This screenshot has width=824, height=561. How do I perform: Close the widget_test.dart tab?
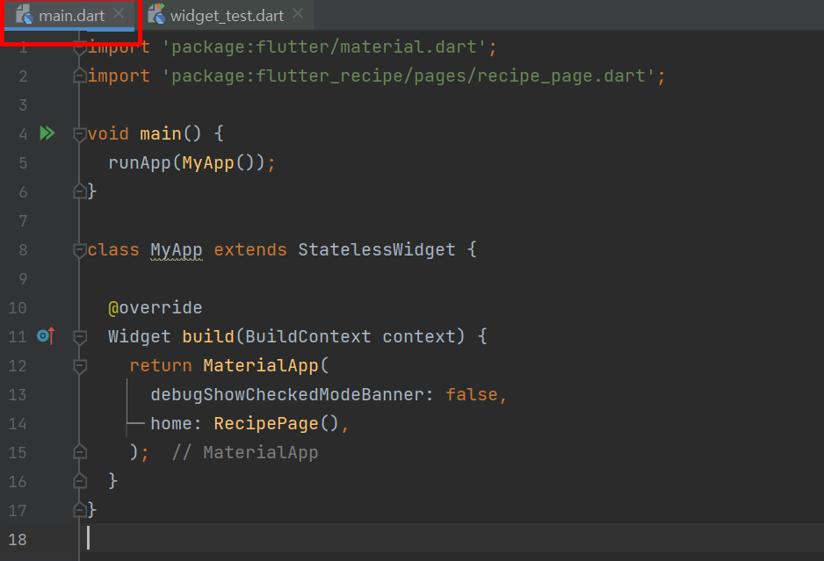[298, 14]
